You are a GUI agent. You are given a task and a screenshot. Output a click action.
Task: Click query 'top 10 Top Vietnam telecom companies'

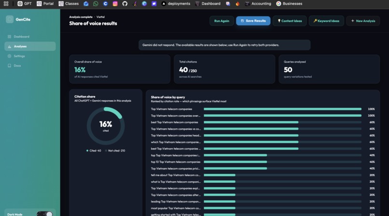coord(175,162)
